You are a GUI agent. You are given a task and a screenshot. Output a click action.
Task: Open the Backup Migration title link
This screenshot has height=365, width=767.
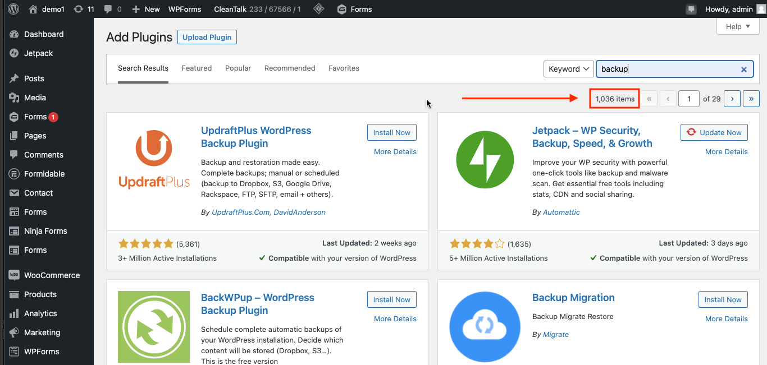pyautogui.click(x=573, y=298)
